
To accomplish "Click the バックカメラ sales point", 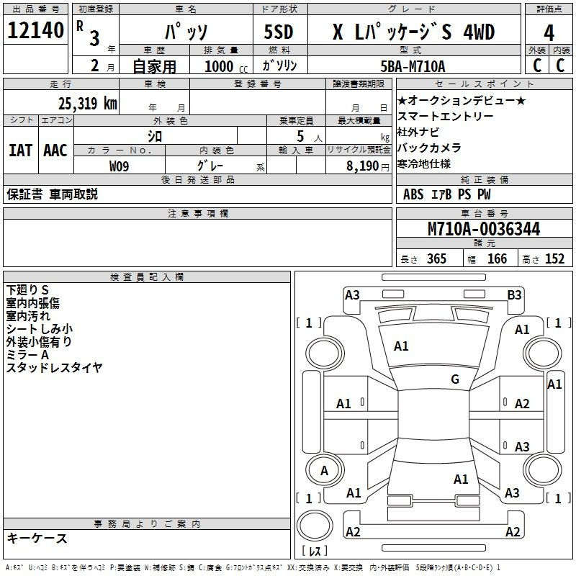I will tap(429, 148).
